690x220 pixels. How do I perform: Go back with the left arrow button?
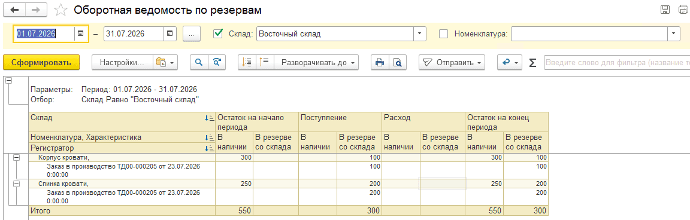14,10
